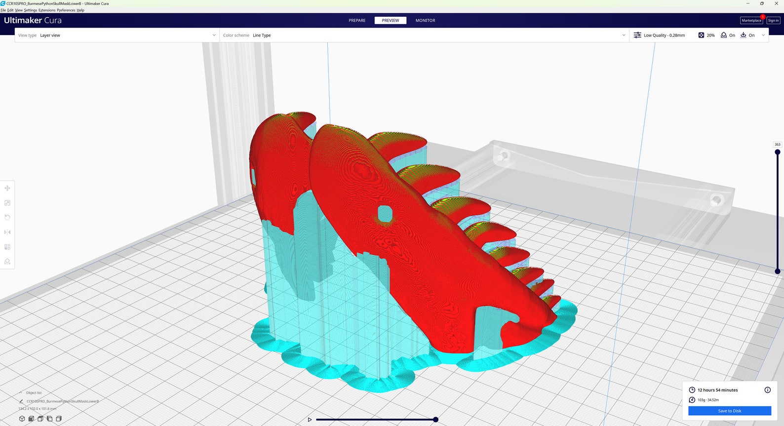Select CCR10SPRO_BurmesePythonSkullMaskLowerB in object list
The width and height of the screenshot is (784, 426).
[63, 401]
